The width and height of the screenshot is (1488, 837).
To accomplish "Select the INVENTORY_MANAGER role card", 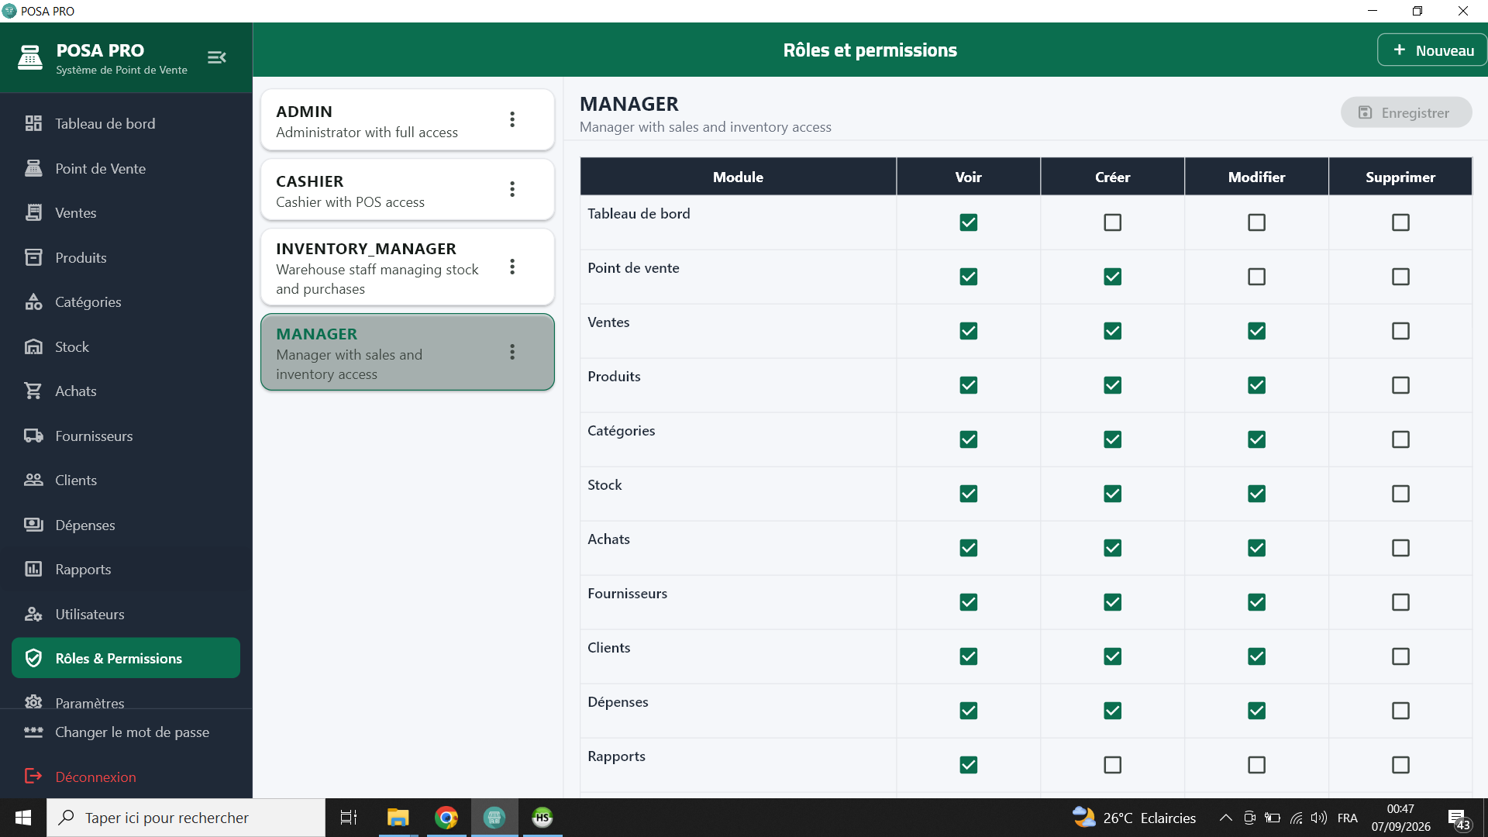I will [408, 267].
